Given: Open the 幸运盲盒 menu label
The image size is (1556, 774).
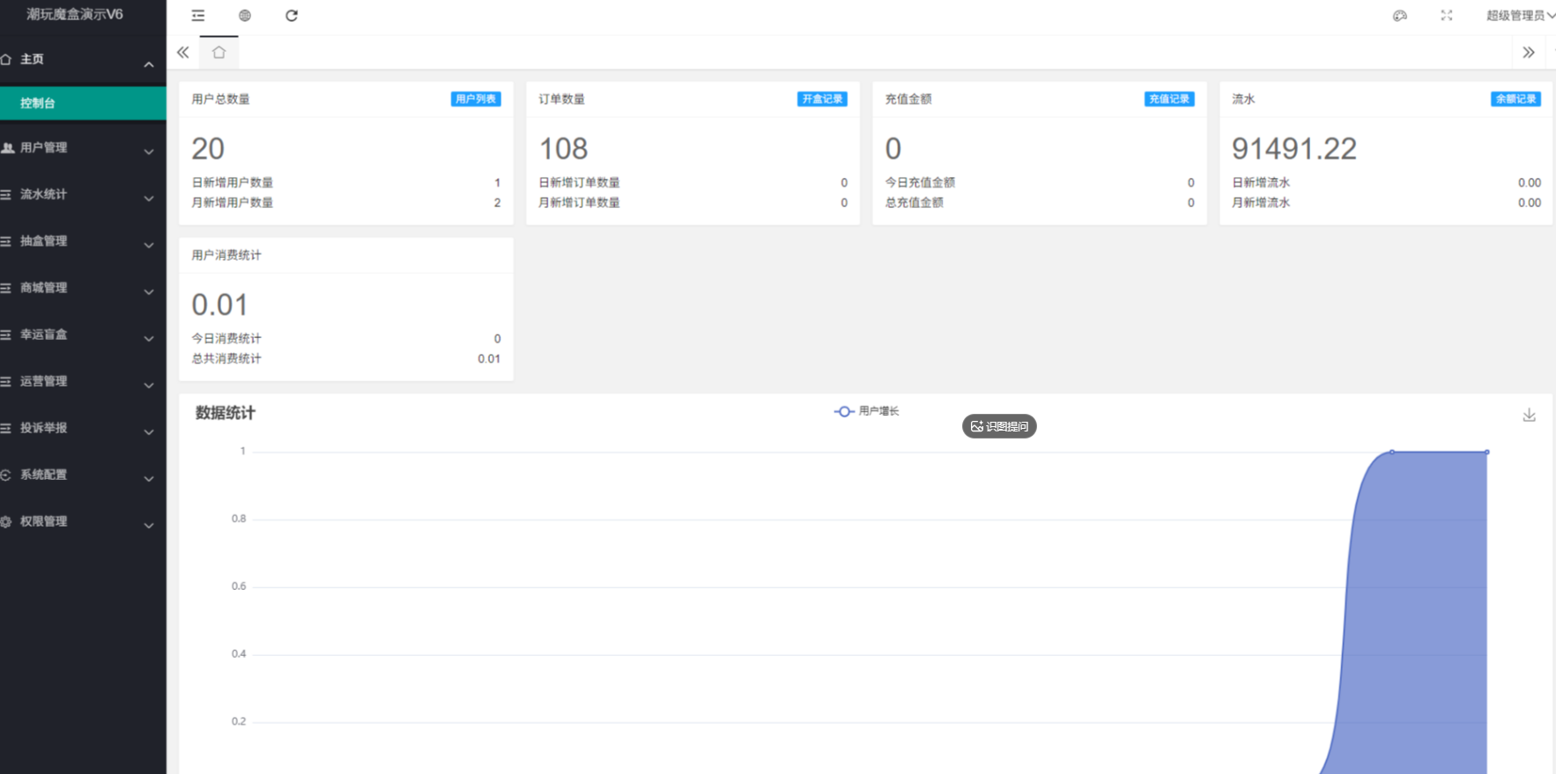Looking at the screenshot, I should point(44,335).
